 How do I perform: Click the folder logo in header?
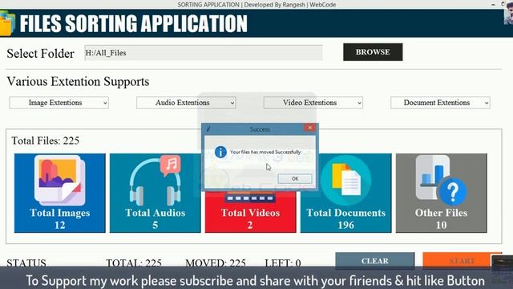[x=7, y=23]
